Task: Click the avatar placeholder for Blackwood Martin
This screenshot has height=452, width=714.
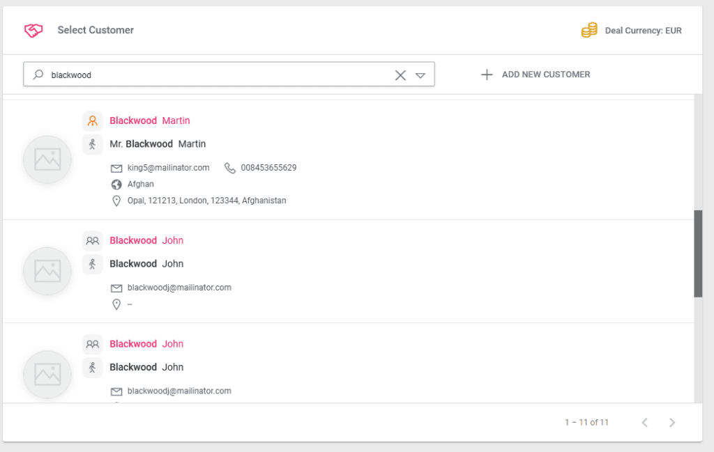Action: tap(47, 159)
